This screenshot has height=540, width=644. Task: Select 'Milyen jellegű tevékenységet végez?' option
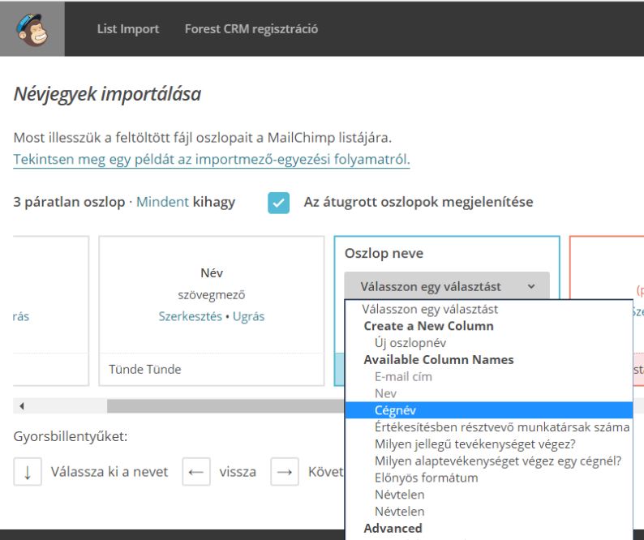point(475,444)
